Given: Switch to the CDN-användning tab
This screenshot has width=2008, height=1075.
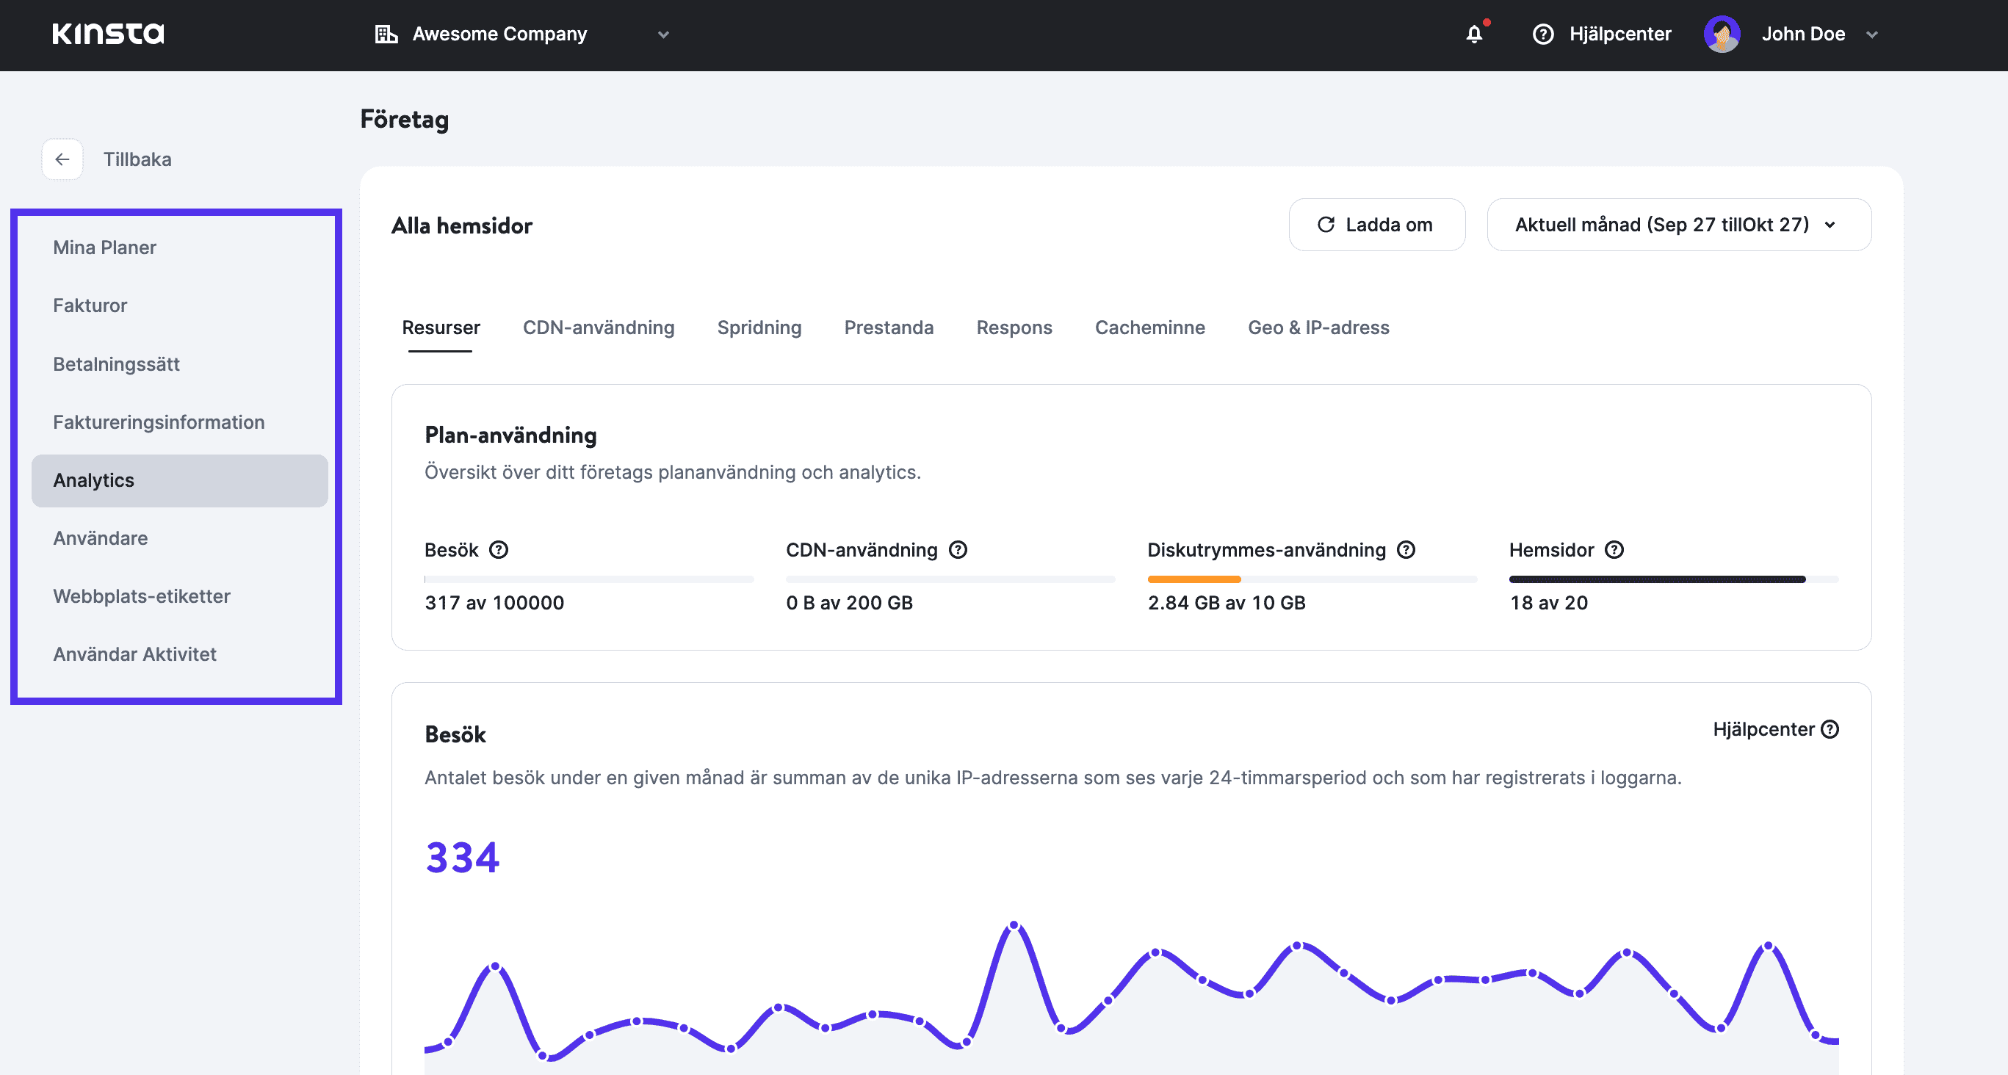Looking at the screenshot, I should click(598, 327).
